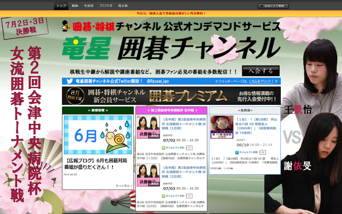Open the 生放送 tab in the top navigation
342x214 pixels.
click(x=89, y=6)
